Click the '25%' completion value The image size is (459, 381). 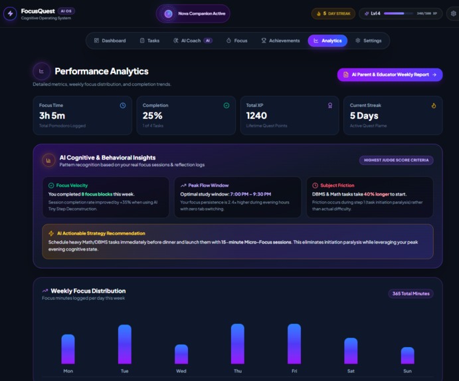click(x=153, y=116)
